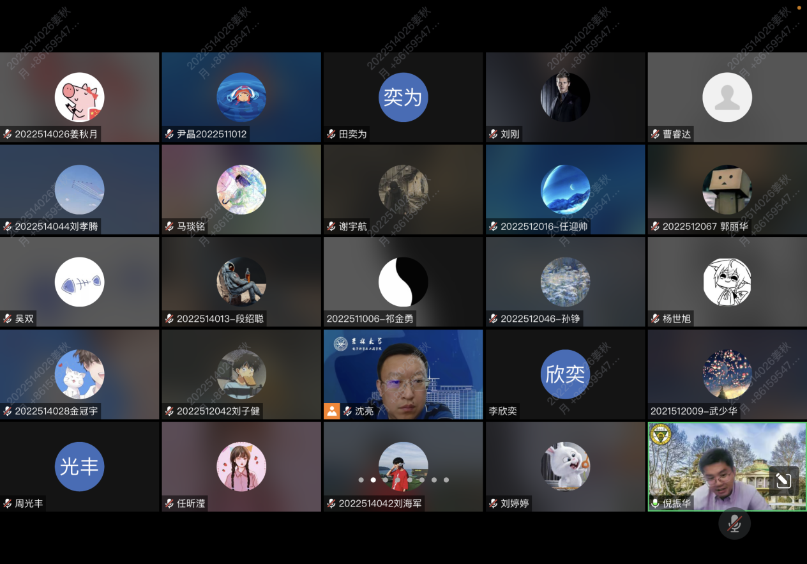Jump to the last page indicator dot
807x564 pixels.
446,480
